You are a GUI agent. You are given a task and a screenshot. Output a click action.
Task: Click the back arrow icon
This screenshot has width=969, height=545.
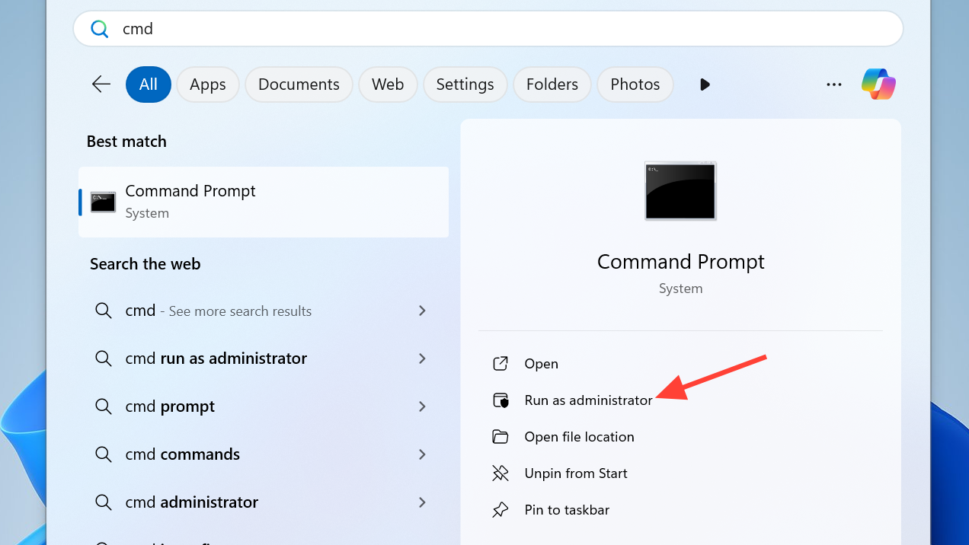pos(101,84)
